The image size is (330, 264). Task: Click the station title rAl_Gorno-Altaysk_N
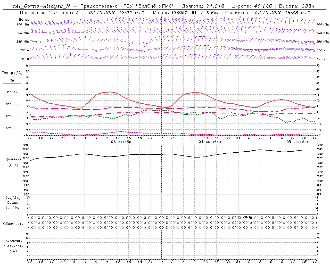[x=41, y=6]
